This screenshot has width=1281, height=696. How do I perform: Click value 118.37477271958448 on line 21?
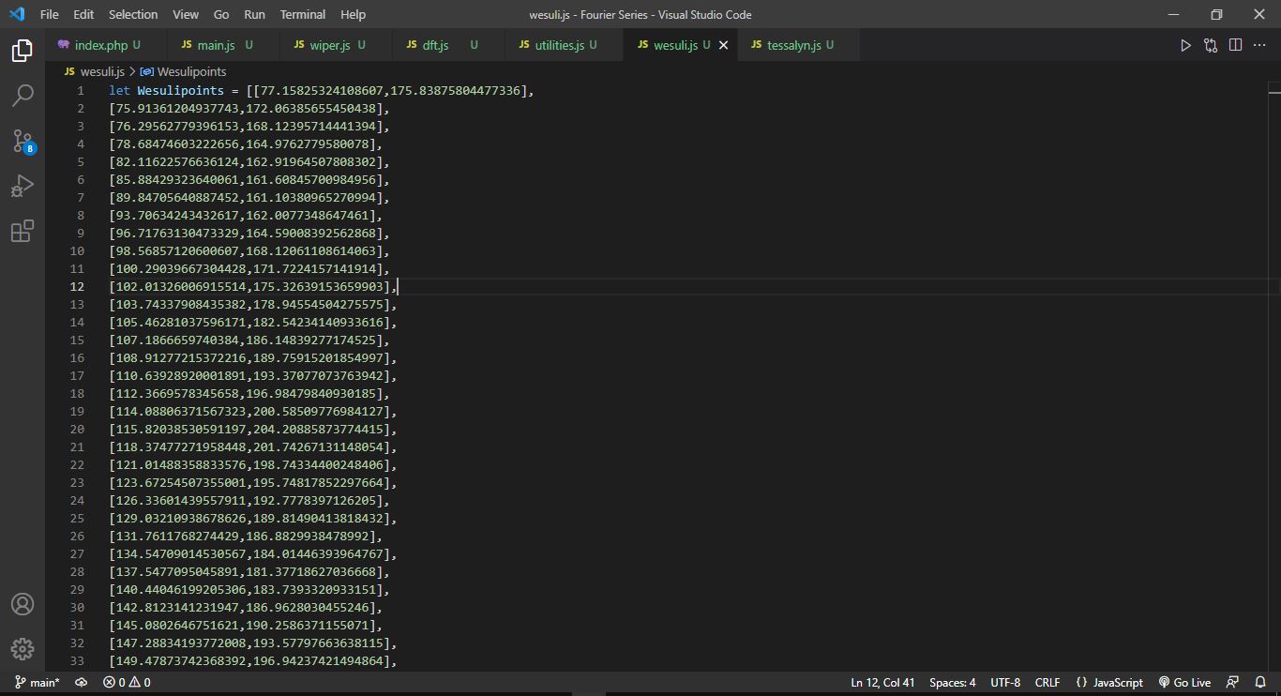point(181,447)
